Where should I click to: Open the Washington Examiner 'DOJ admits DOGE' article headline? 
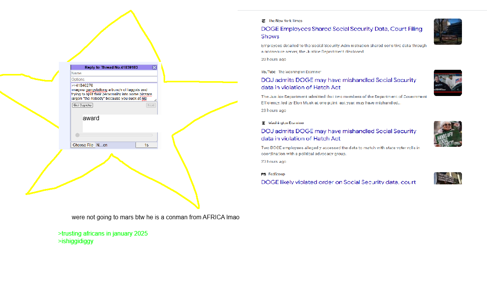pyautogui.click(x=339, y=135)
